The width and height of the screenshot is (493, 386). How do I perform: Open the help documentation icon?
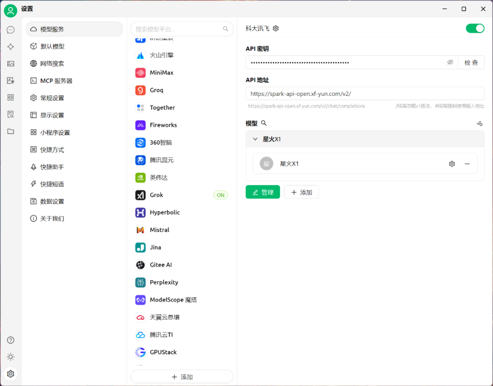tap(10, 340)
